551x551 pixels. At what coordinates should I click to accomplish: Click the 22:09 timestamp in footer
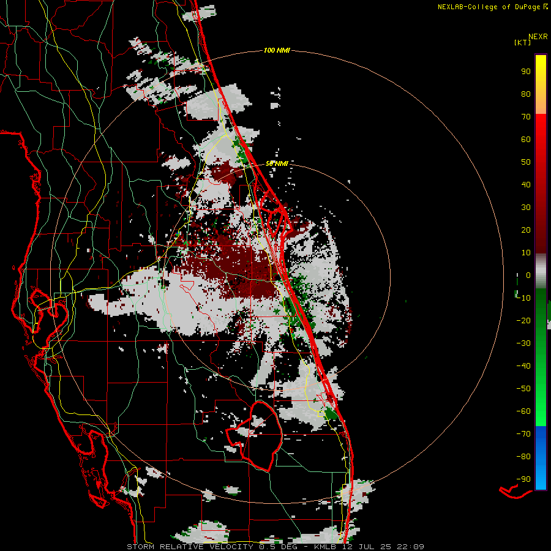point(410,547)
